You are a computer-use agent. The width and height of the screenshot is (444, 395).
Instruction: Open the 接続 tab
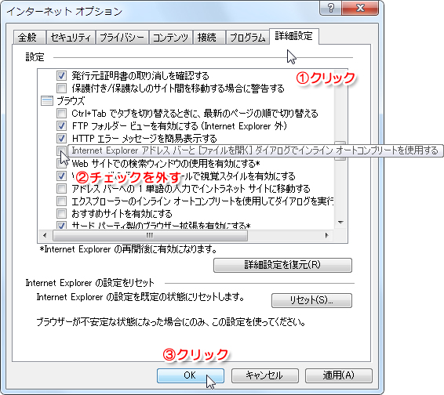click(x=209, y=38)
